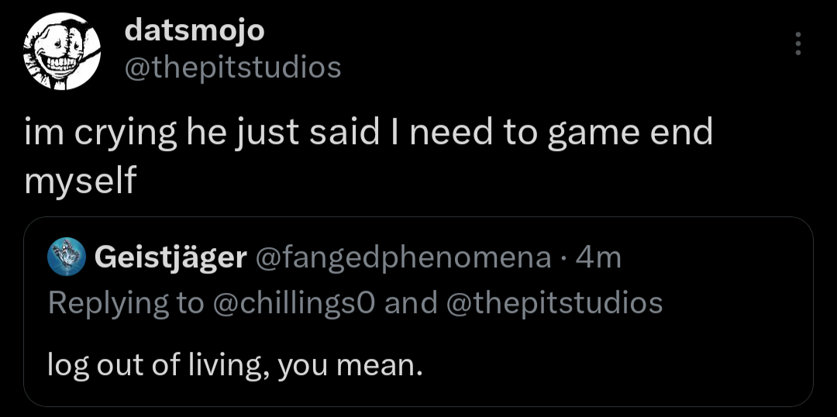Click Geistjäger's small profile avatar

click(x=66, y=257)
